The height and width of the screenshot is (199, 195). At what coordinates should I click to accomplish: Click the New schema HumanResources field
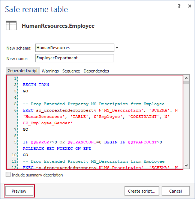75,48
